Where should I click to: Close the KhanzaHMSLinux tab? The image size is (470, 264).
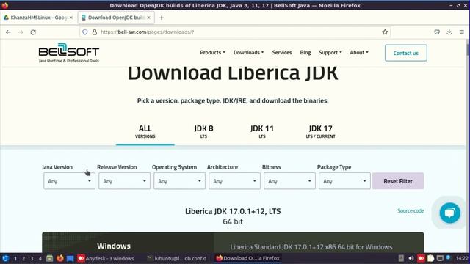pyautogui.click(x=71, y=18)
